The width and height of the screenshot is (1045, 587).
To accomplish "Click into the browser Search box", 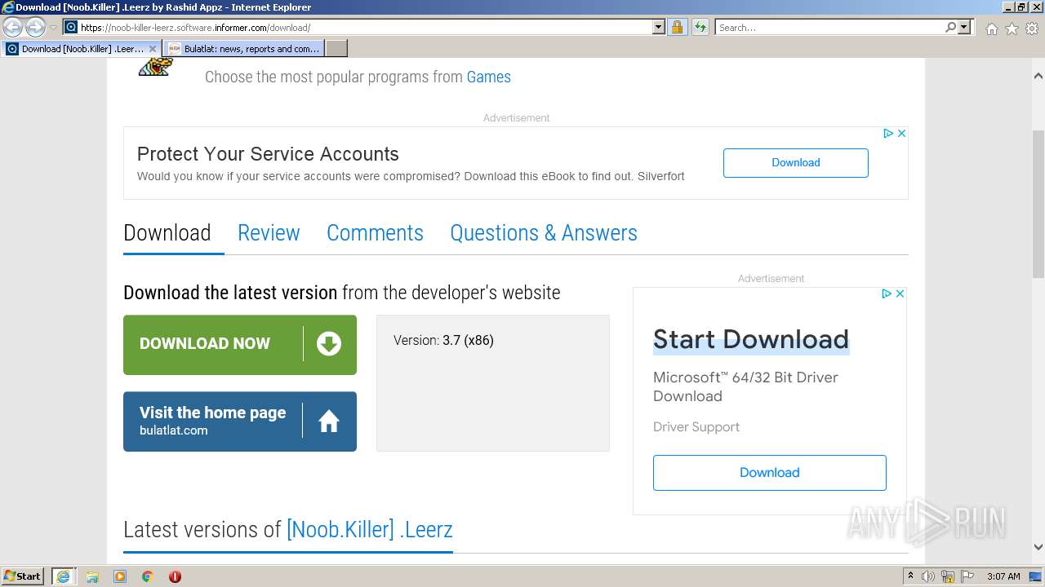I will coord(829,27).
